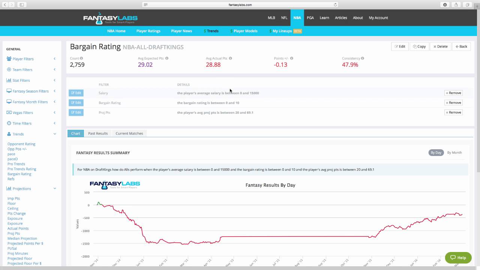Click the Edit button for Proj Pts filter
480x270 pixels.
(76, 112)
